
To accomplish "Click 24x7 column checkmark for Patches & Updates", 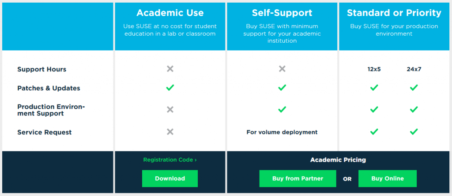I will point(414,88).
